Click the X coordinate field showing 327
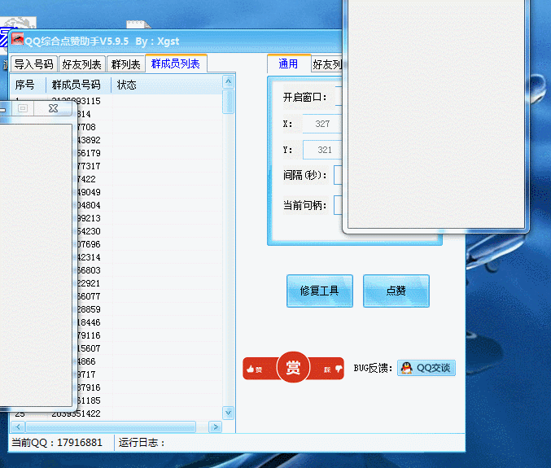 tap(322, 124)
